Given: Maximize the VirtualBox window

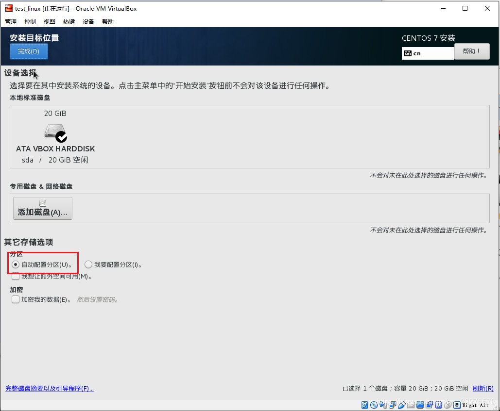Looking at the screenshot, I should [x=465, y=8].
